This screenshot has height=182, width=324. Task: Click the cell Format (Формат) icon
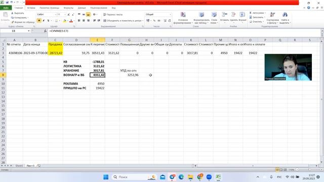(x=242, y=15)
